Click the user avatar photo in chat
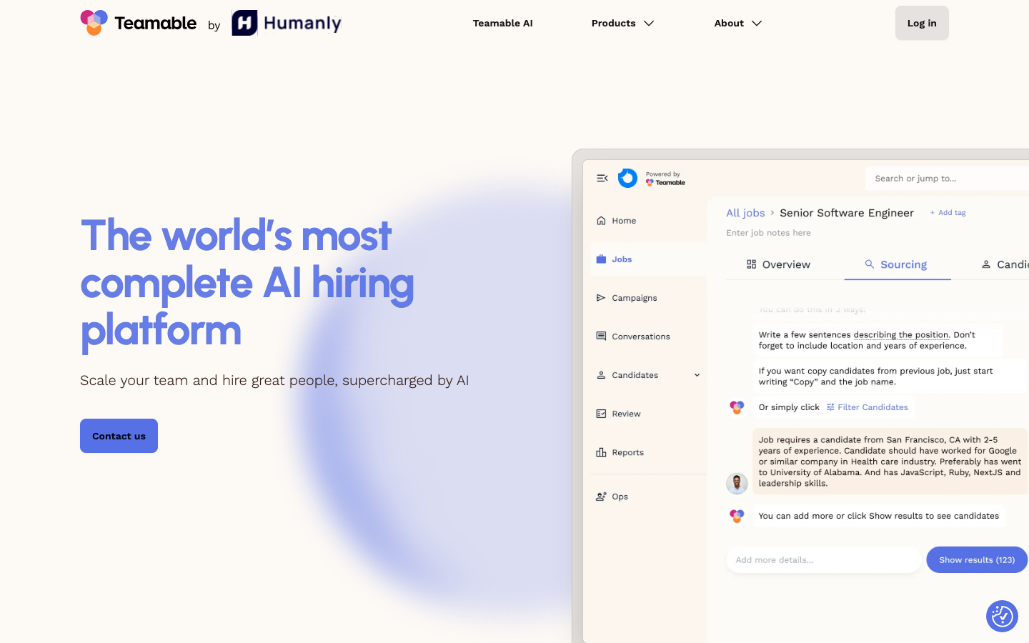 point(737,484)
